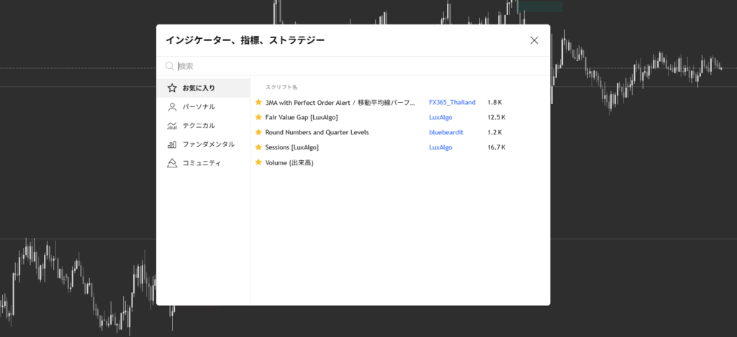This screenshot has height=337, width=737.
Task: Type in the 検索 search field
Action: 353,66
